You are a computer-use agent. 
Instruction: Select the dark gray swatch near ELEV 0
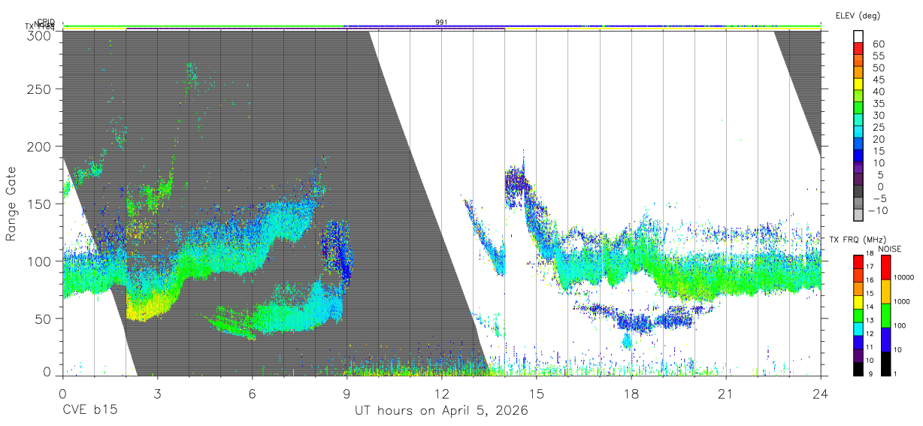click(x=859, y=192)
